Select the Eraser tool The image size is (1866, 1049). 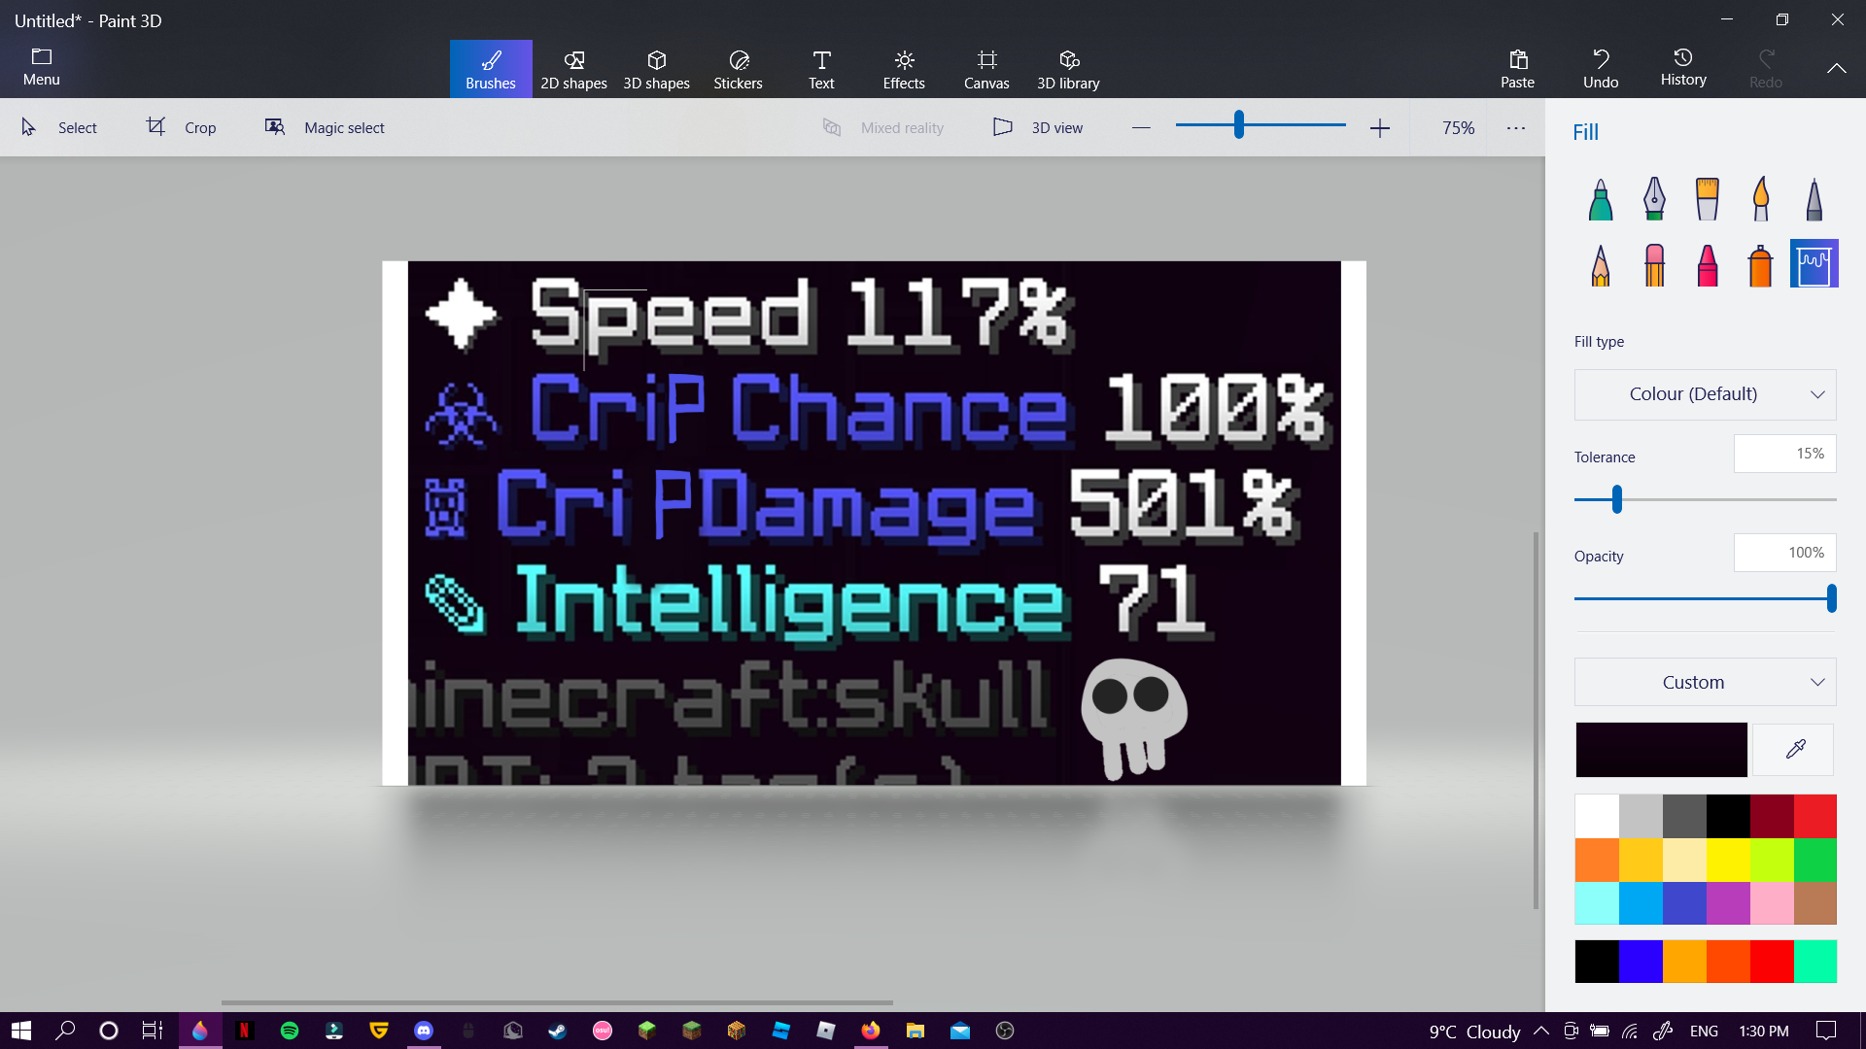1654,264
